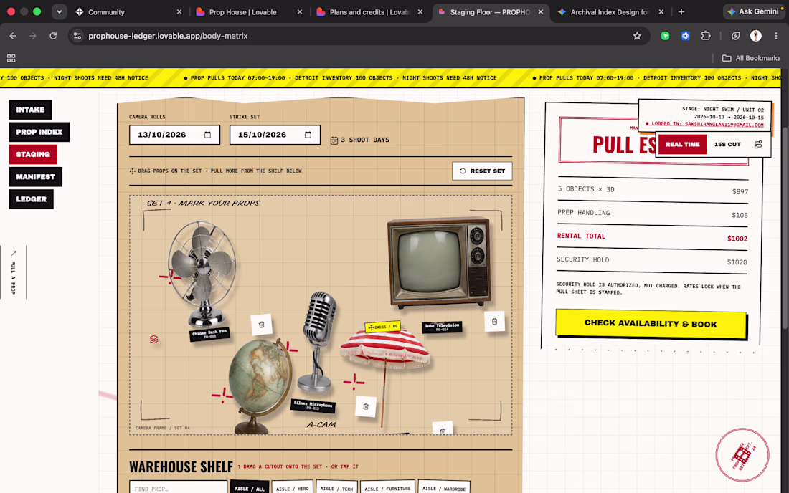Go back to the previous page
The image size is (789, 493).
[x=13, y=36]
